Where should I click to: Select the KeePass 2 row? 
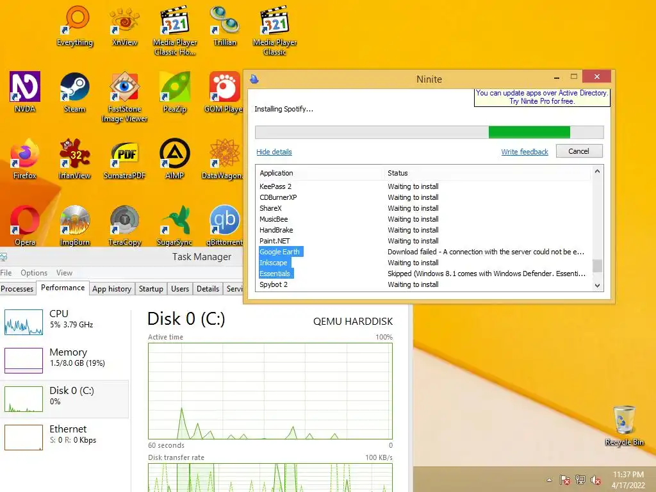coord(424,186)
